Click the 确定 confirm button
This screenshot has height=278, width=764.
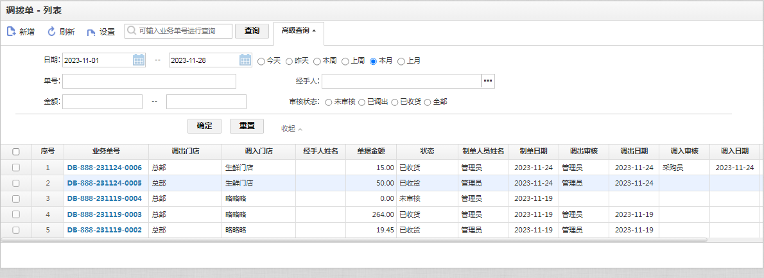204,126
